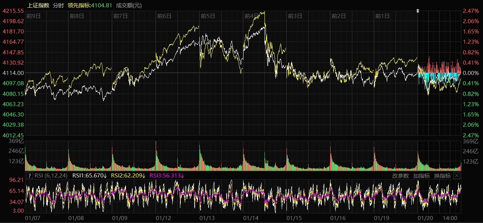The width and height of the screenshot is (483, 223).
Task: Click the RSI help question mark icon
Action: pyautogui.click(x=30, y=176)
